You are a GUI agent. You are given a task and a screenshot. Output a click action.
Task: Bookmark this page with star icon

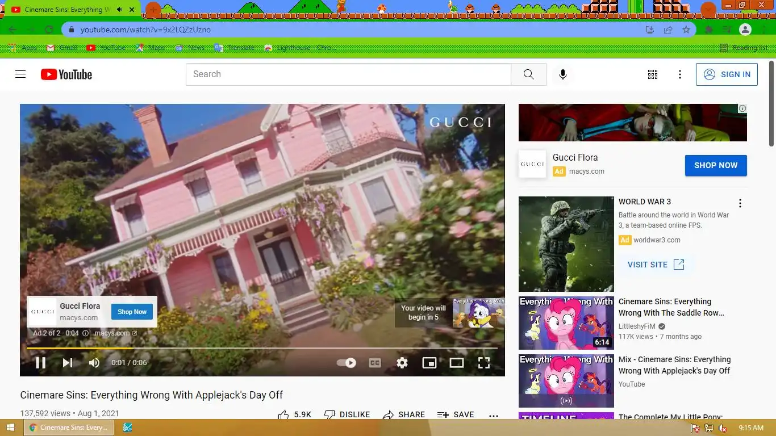(686, 30)
